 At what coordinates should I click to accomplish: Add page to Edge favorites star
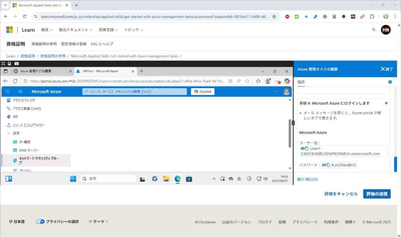[247, 81]
